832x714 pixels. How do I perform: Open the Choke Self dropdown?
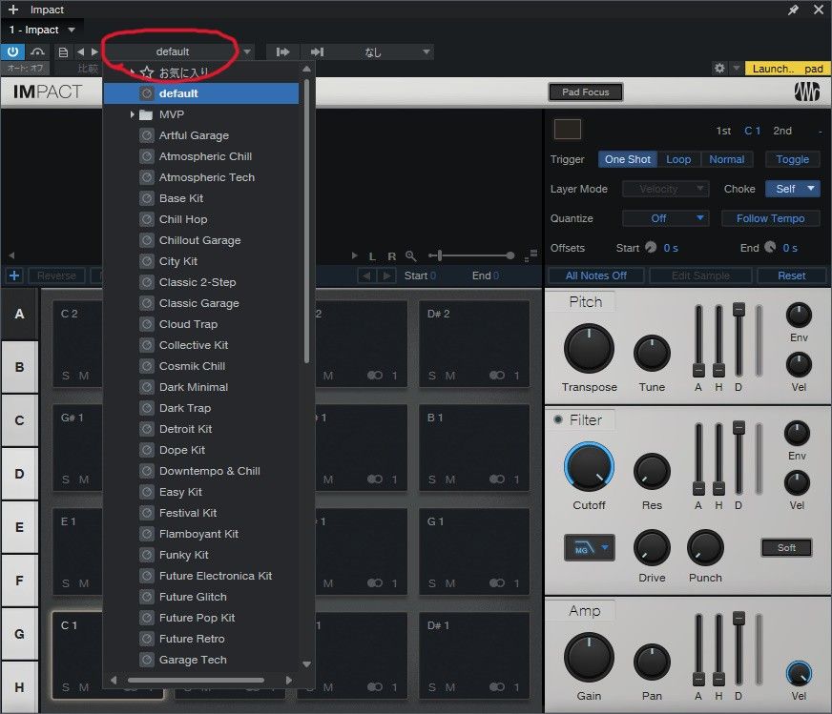(x=792, y=189)
